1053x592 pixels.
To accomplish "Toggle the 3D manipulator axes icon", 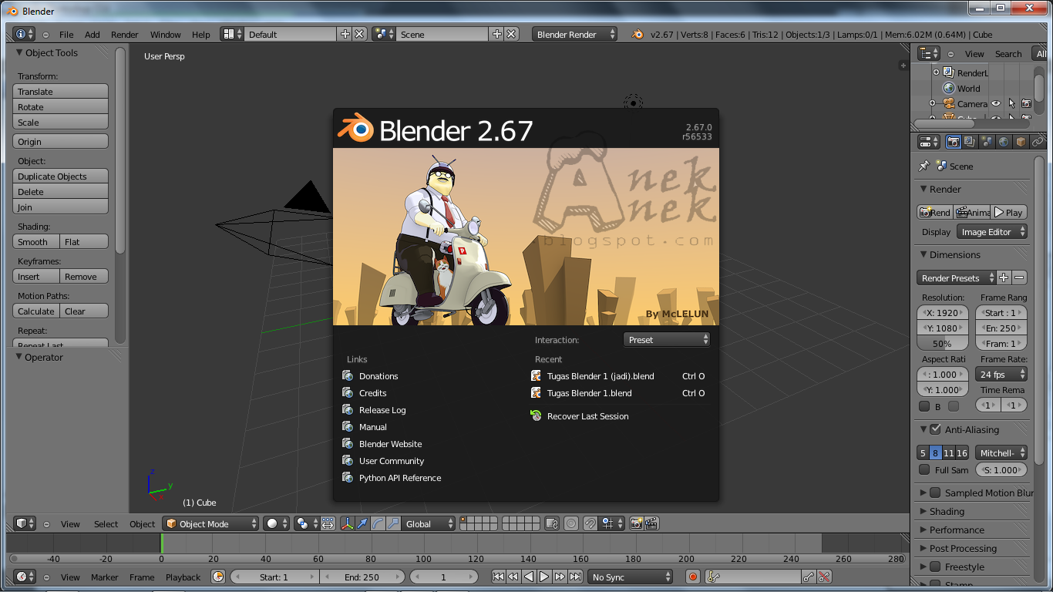I will point(348,523).
